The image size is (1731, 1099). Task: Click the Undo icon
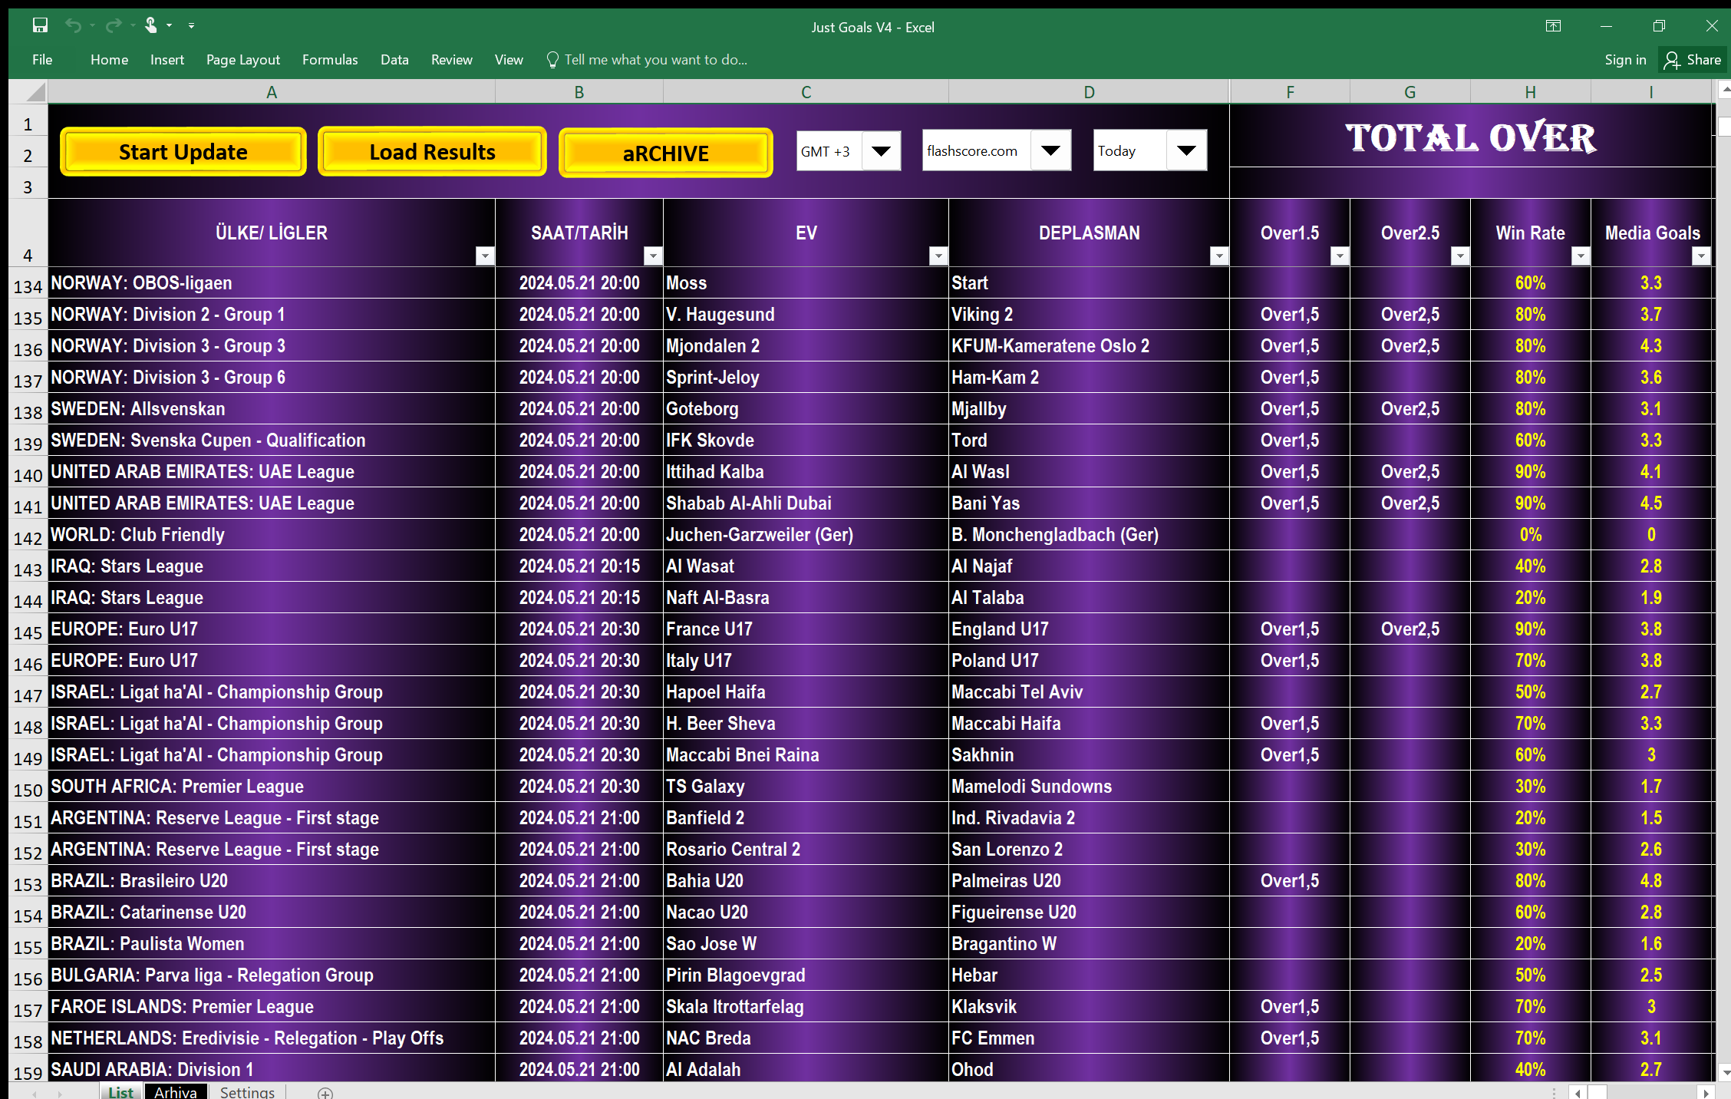73,25
